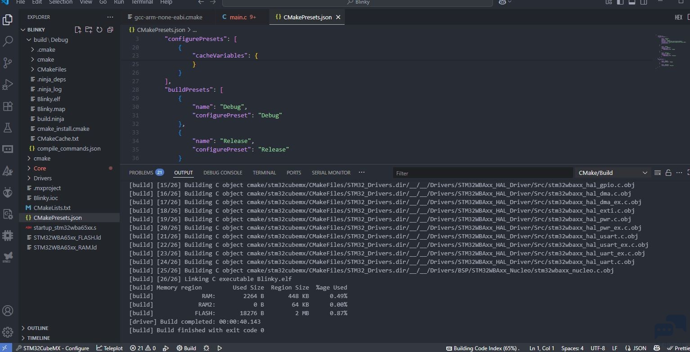Open Explorer views and more actions menu
This screenshot has width=690, height=352.
pos(110,17)
